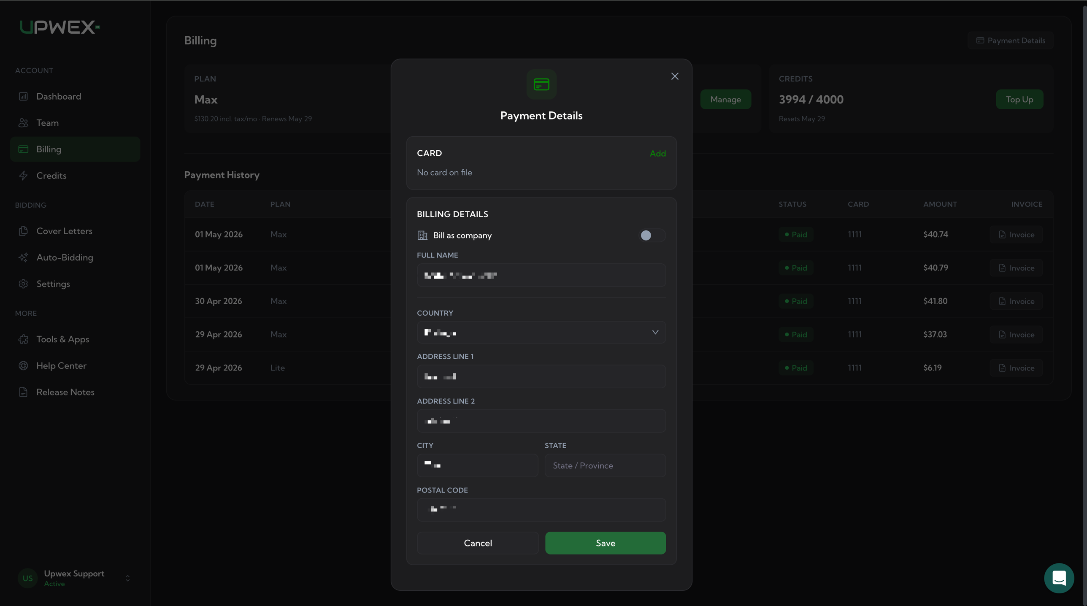Click the 3994 / 4000 credits value

[811, 100]
